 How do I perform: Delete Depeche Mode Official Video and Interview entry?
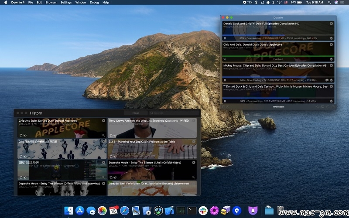pos(103,184)
